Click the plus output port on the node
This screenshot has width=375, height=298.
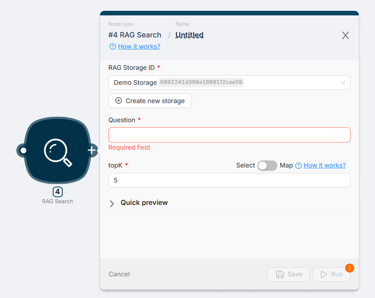click(92, 150)
